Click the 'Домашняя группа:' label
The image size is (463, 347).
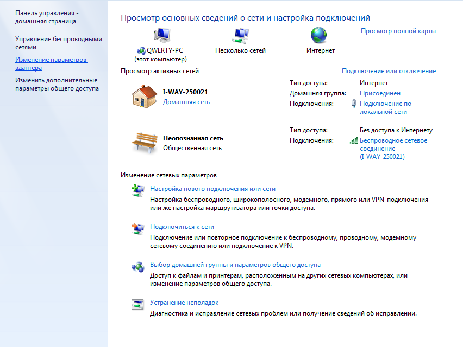point(318,93)
